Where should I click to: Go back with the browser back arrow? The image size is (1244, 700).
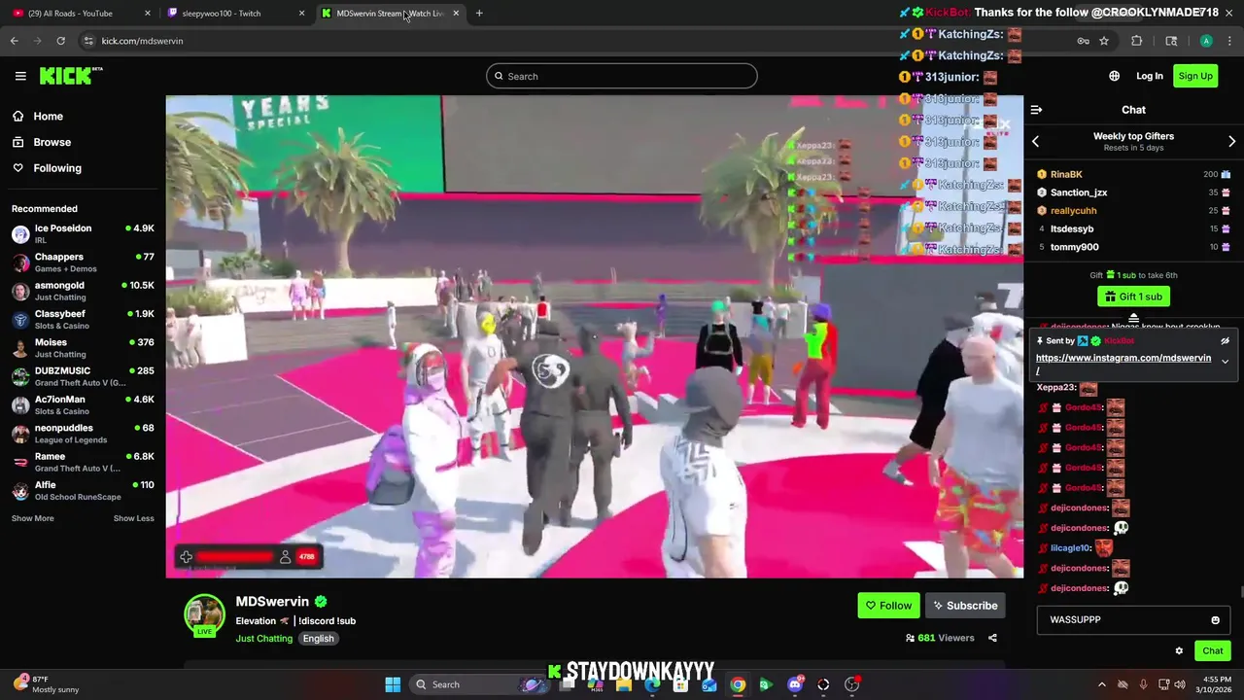pos(14,41)
